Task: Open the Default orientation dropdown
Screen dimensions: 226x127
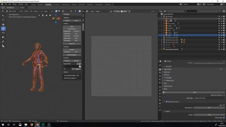Action: (x=23, y=8)
